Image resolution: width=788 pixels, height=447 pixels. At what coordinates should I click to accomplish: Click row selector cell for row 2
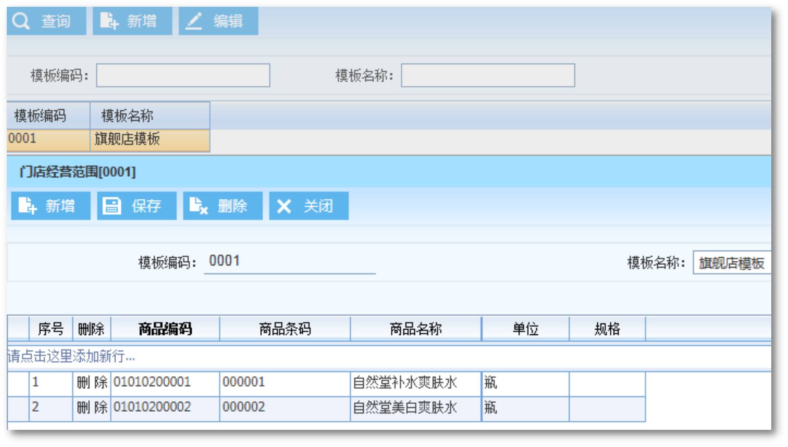click(18, 409)
